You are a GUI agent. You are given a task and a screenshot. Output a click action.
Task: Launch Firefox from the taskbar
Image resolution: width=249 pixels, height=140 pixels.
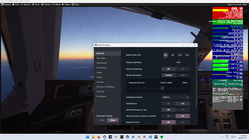(99, 137)
